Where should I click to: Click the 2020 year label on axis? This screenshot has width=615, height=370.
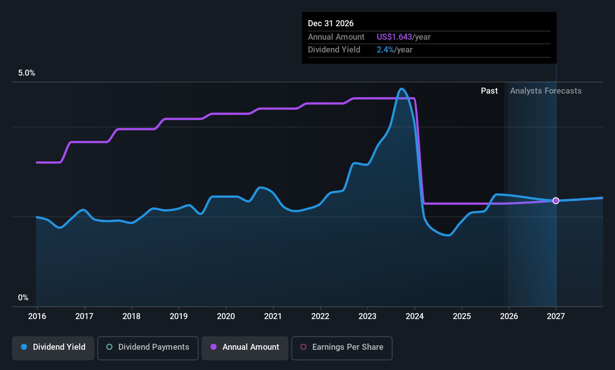(x=226, y=316)
